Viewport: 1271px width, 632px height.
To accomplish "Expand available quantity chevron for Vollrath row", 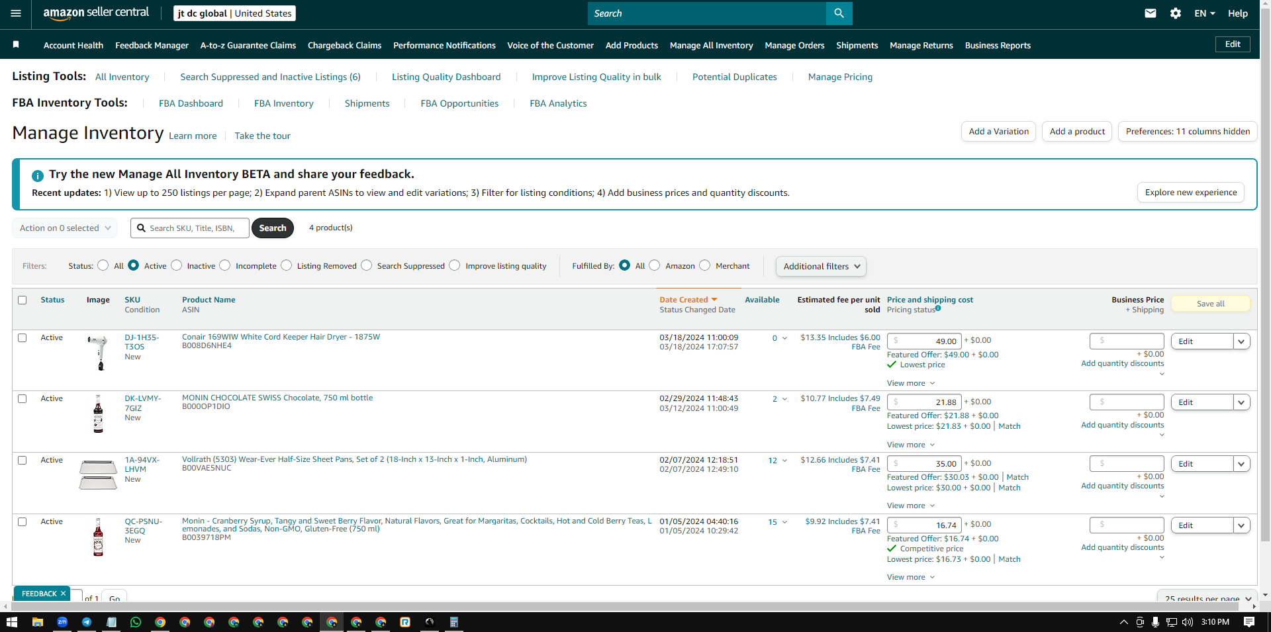I will point(785,461).
